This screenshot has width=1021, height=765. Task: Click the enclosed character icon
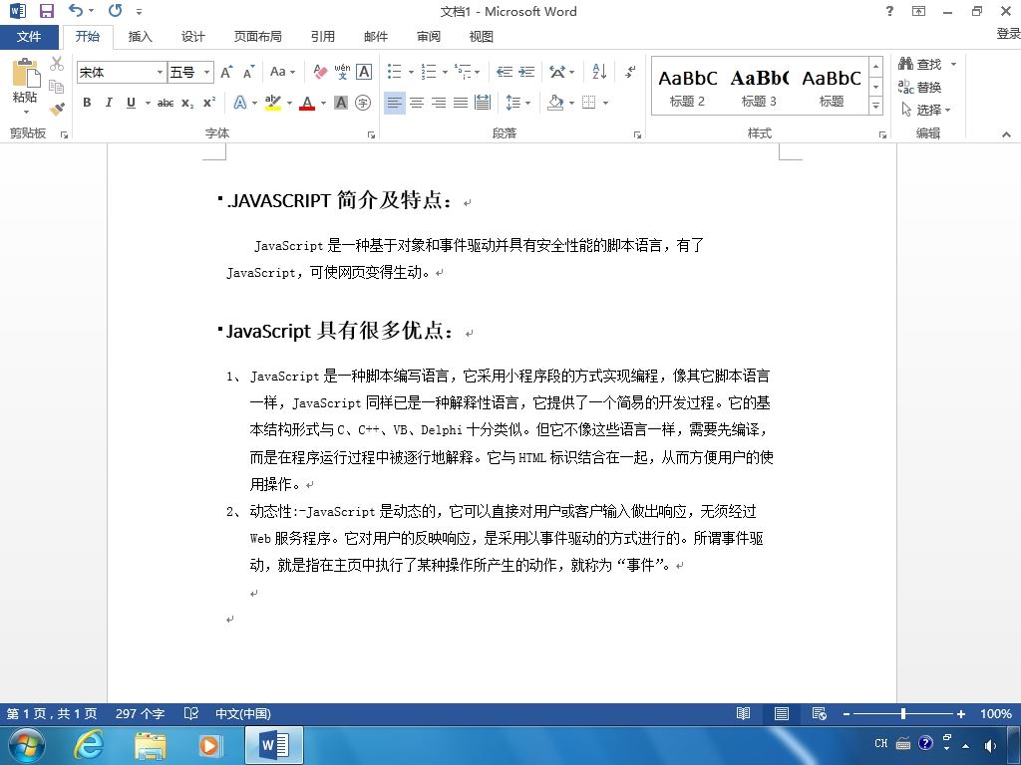363,103
